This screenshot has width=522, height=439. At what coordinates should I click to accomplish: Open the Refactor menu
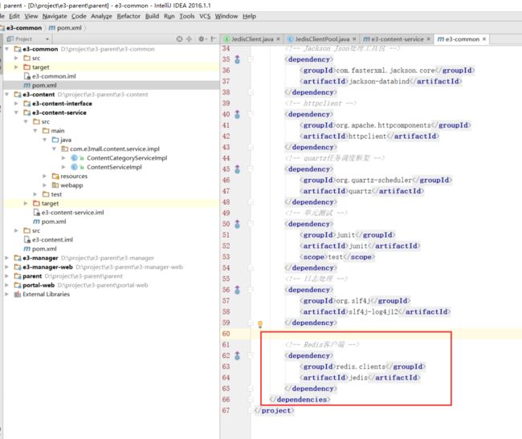point(128,16)
